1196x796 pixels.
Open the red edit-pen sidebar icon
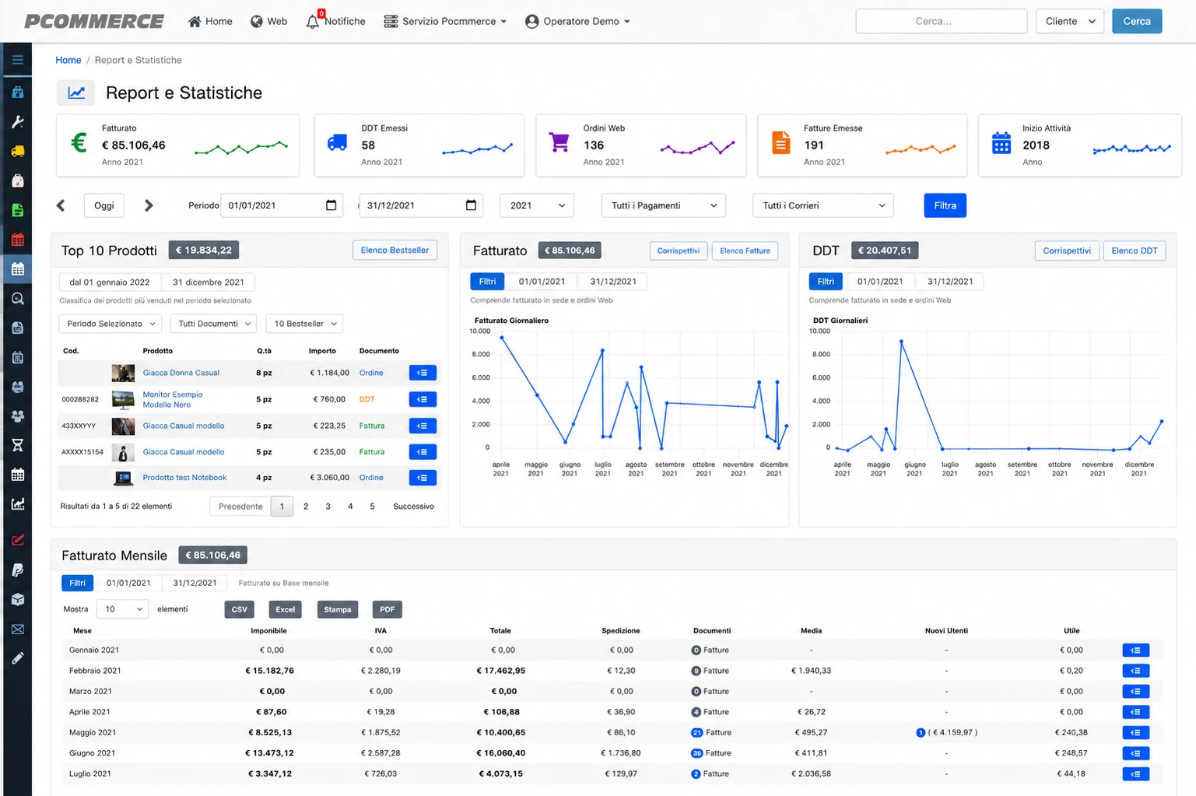click(x=17, y=540)
